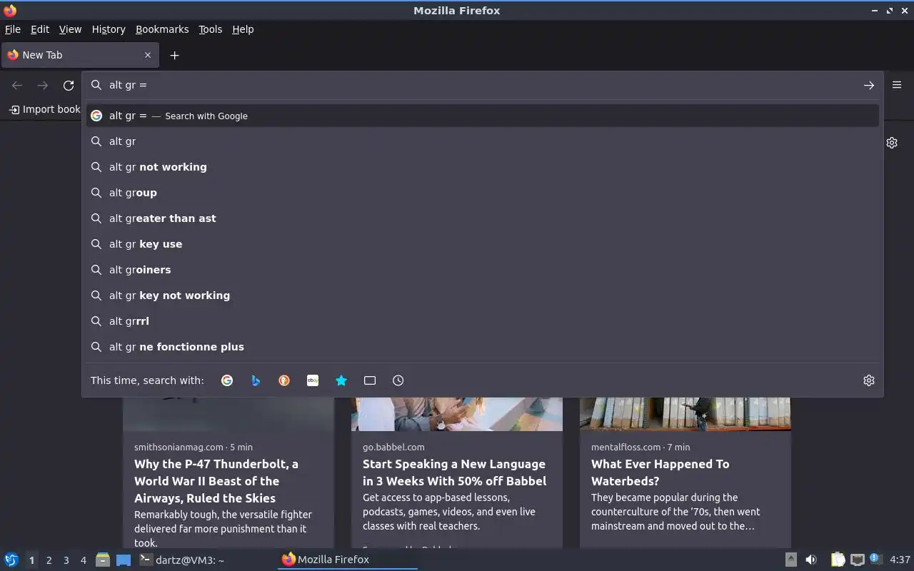This screenshot has height=571, width=914.
Task: Open the volume control in system tray
Action: click(811, 560)
